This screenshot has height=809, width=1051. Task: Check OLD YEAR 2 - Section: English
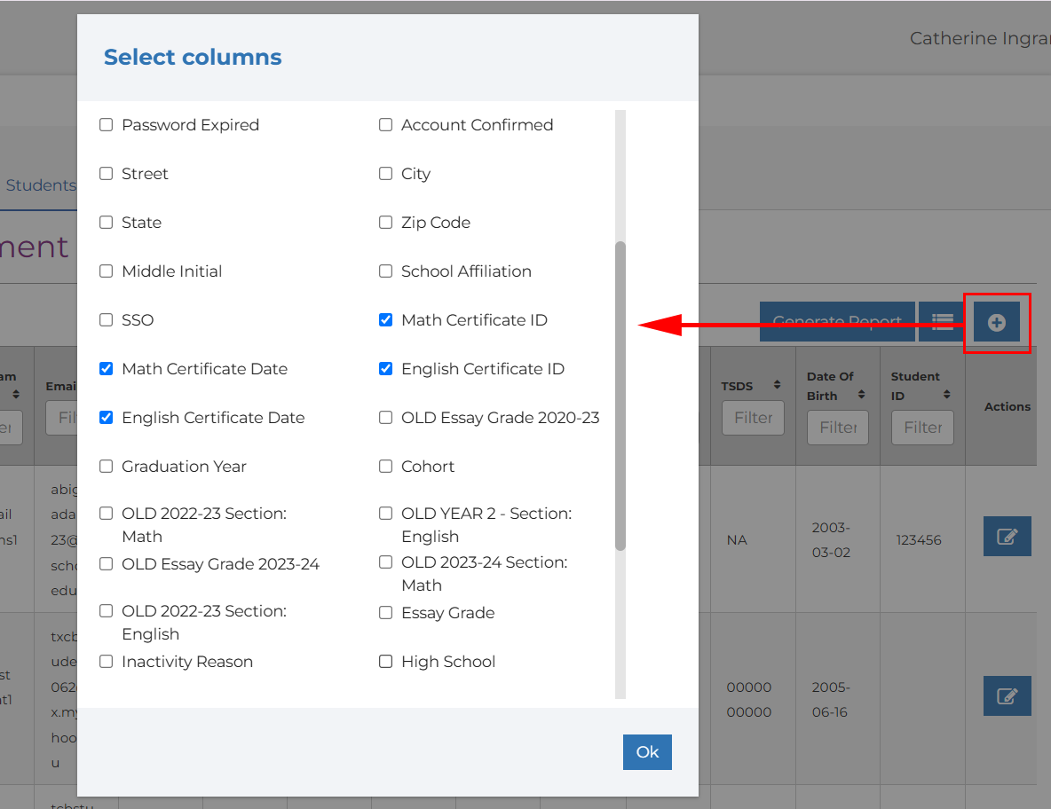pyautogui.click(x=385, y=513)
